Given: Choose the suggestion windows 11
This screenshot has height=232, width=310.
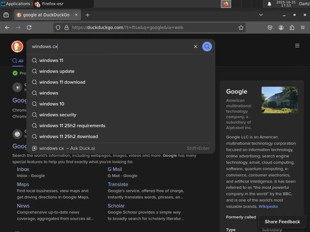Looking at the screenshot, I should [121, 60].
